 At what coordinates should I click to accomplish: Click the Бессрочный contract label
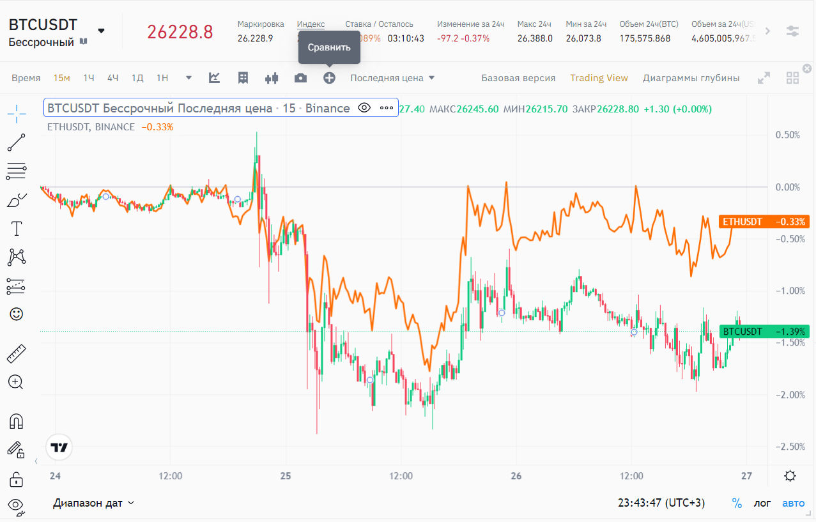click(41, 42)
